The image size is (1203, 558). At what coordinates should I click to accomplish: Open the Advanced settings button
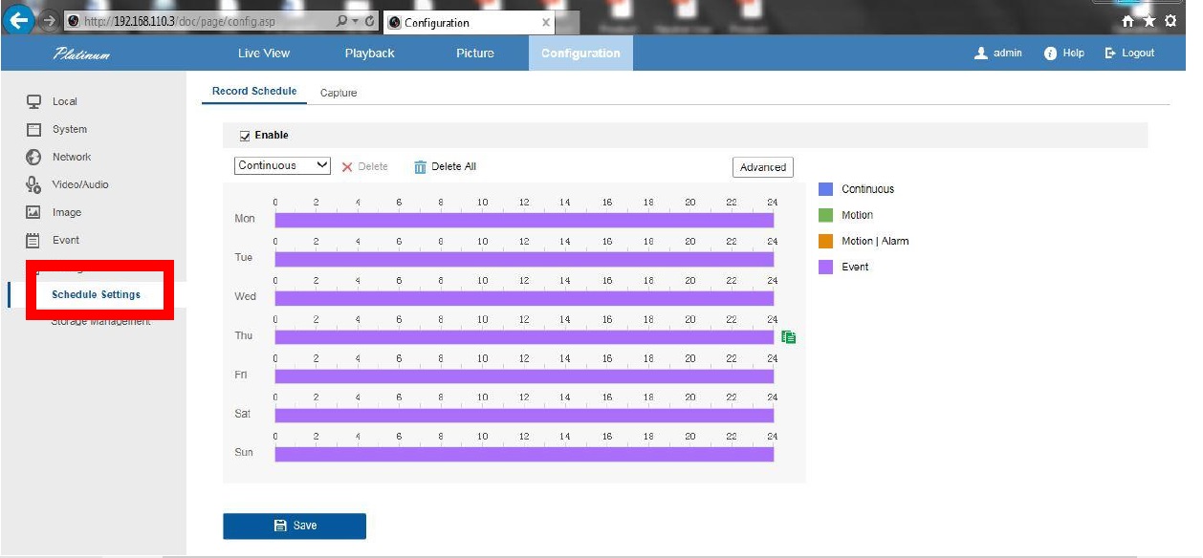pos(762,167)
